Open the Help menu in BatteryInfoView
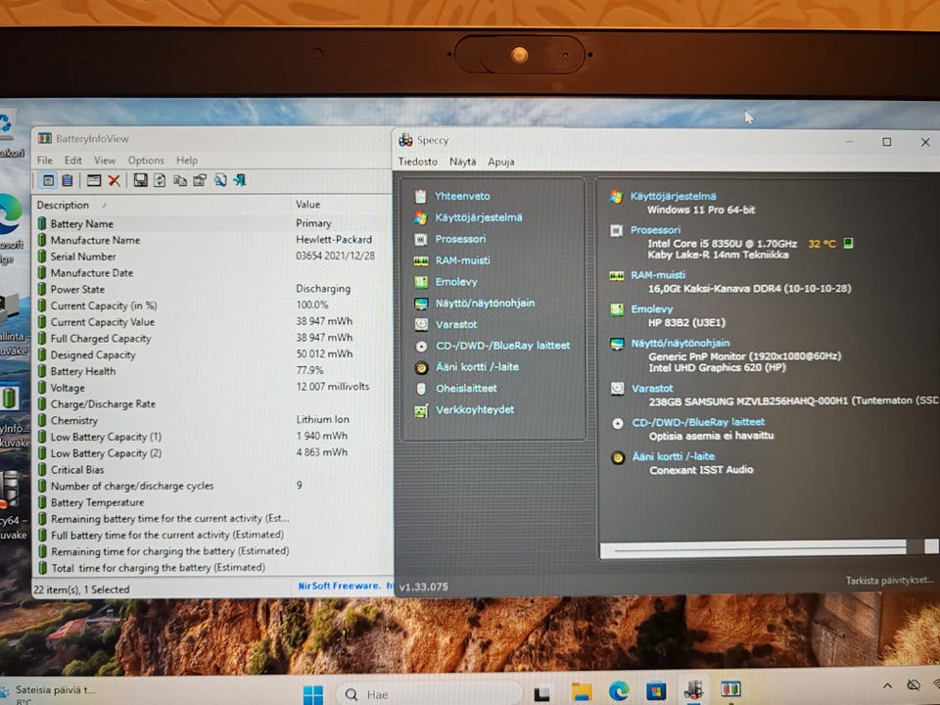Screen dimensions: 940x705 [x=187, y=160]
